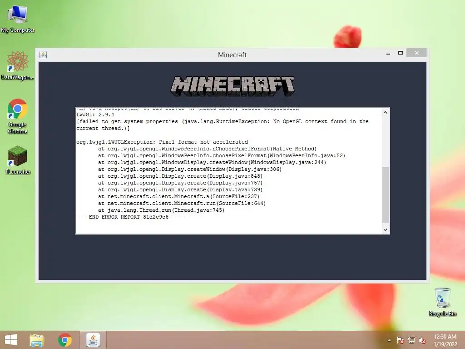Click the 'java.lang.Thread.run' stack line
Image resolution: width=465 pixels, height=349 pixels.
tap(161, 210)
